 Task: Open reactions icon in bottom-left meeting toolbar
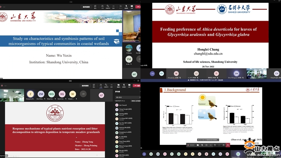tap(106, 86)
